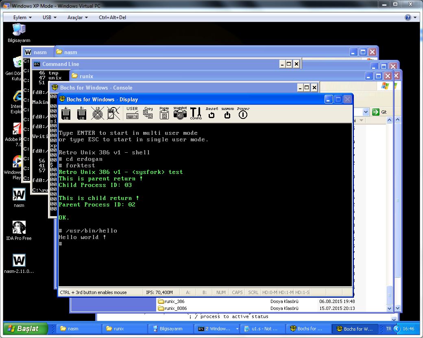The width and height of the screenshot is (423, 338).
Task: Open address bar dropdown in Explorer window
Action: click(x=366, y=112)
